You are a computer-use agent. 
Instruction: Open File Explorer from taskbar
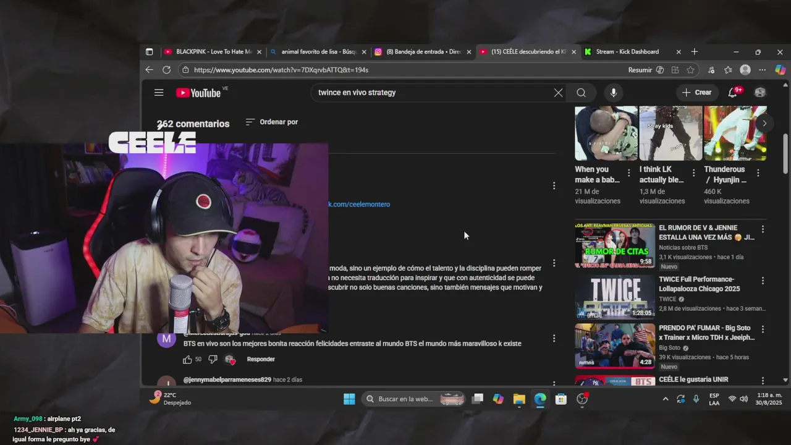point(519,399)
